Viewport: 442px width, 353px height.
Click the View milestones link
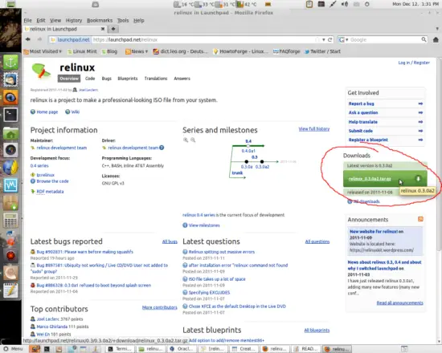point(204,225)
